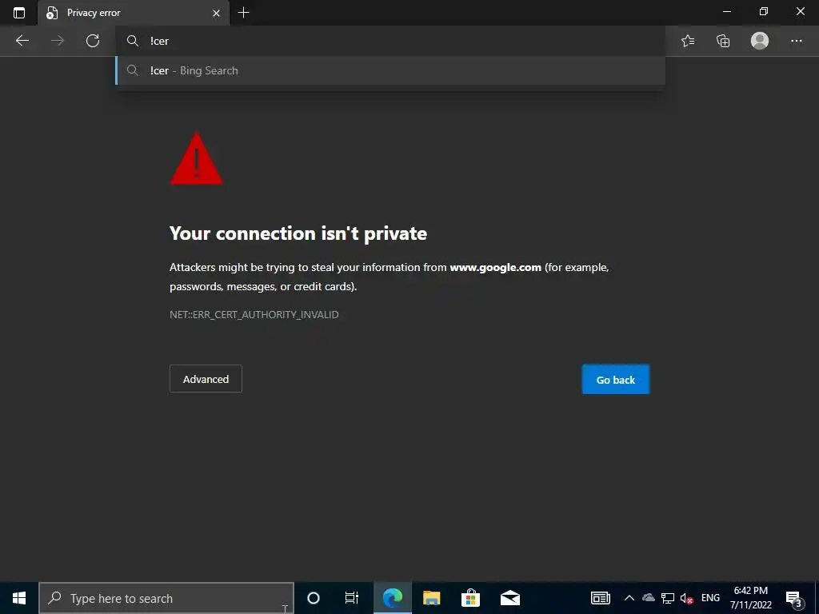Click the OneDrive cloud tray icon

tap(649, 598)
